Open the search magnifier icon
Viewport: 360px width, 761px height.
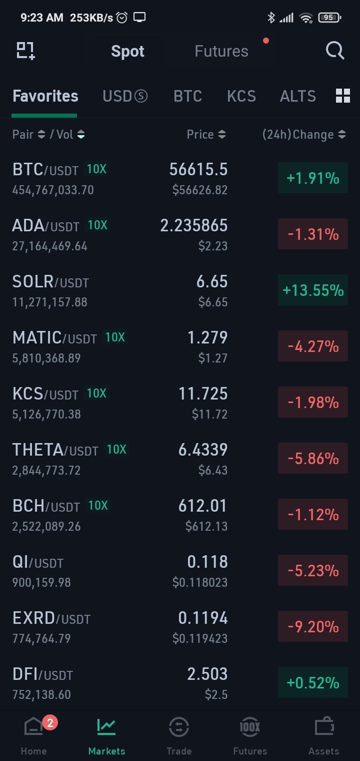point(335,51)
